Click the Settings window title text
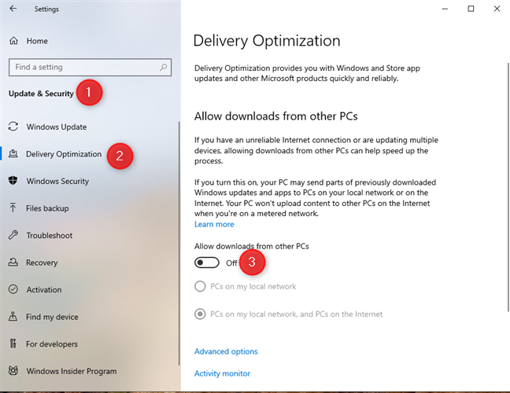The image size is (510, 393). (x=46, y=9)
